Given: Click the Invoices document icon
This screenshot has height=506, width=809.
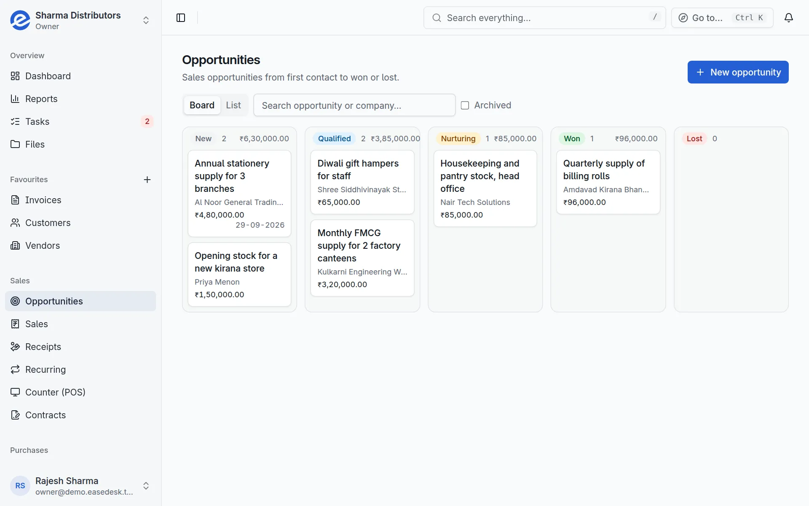Looking at the screenshot, I should [15, 200].
